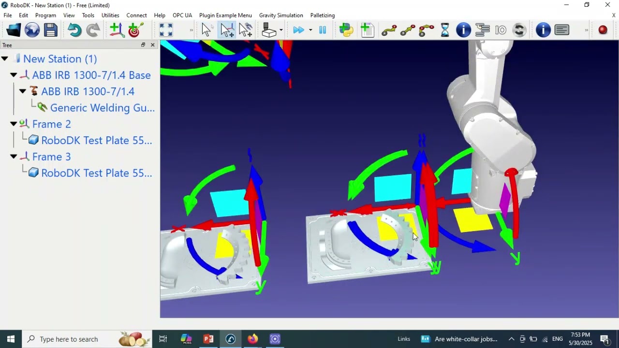Open a file with the folder icon
This screenshot has height=348, width=619.
(13, 30)
